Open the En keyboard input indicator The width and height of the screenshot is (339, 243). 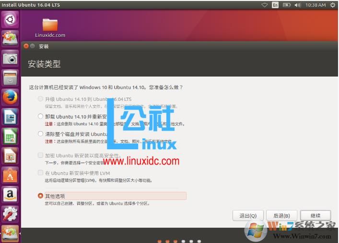click(x=275, y=5)
